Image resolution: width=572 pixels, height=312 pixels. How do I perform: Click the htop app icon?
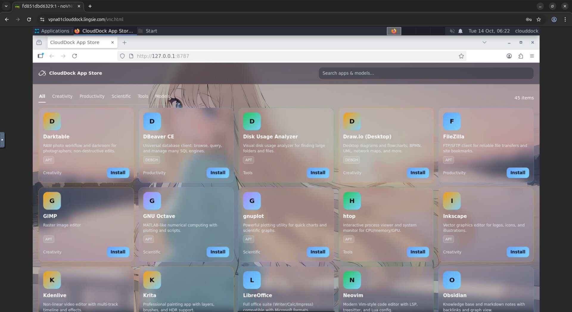(x=352, y=201)
